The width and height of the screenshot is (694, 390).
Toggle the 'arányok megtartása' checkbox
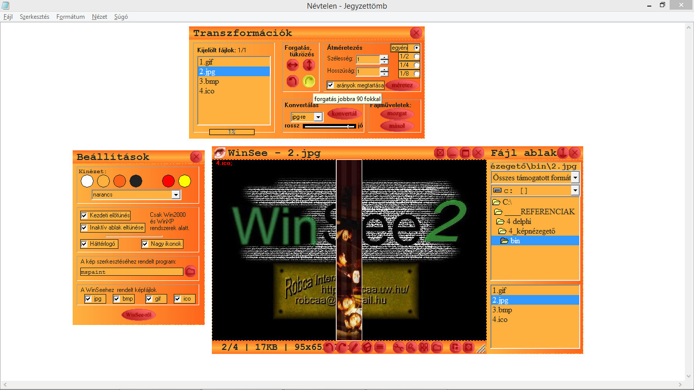coord(331,85)
